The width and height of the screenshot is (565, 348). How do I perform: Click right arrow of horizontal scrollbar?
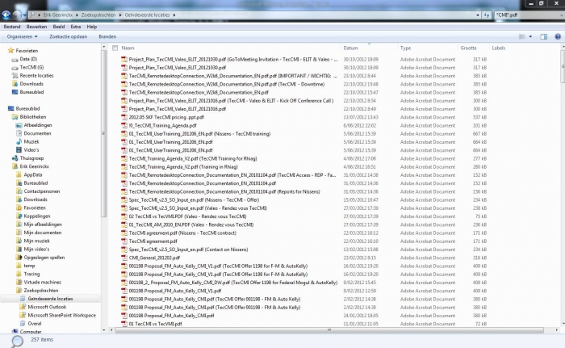coord(557,330)
